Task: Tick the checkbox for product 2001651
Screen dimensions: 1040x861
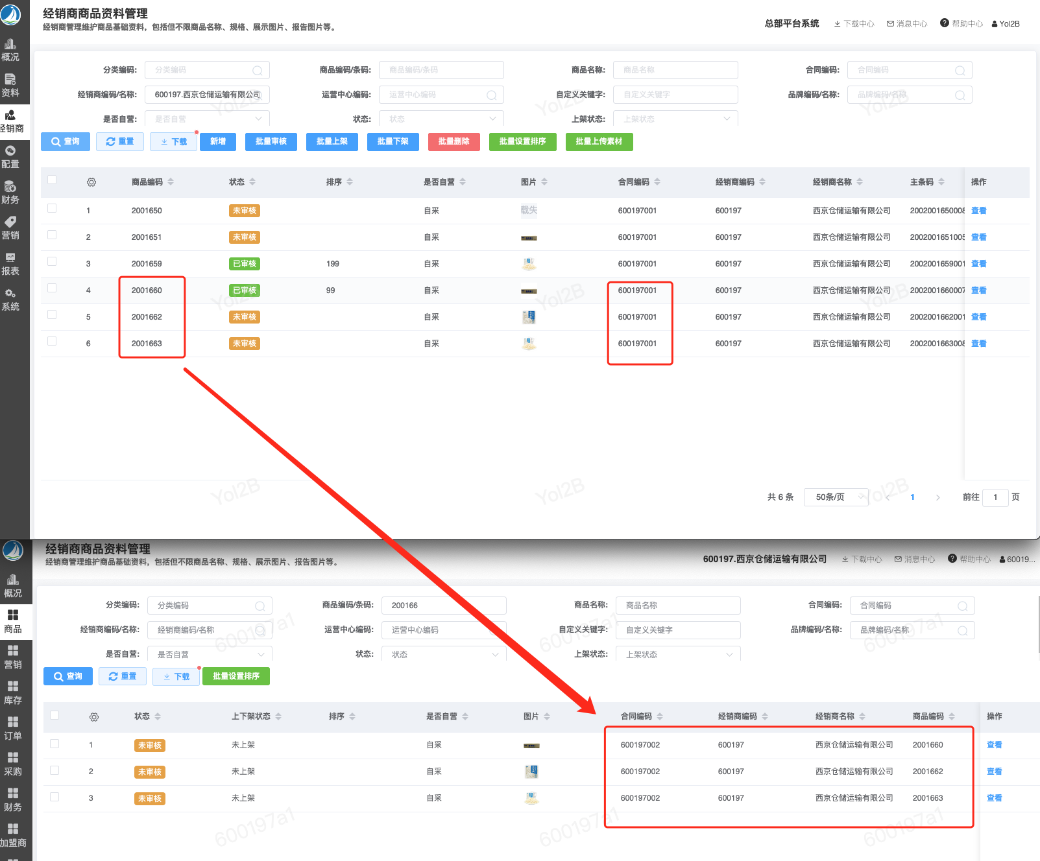Action: 52,235
